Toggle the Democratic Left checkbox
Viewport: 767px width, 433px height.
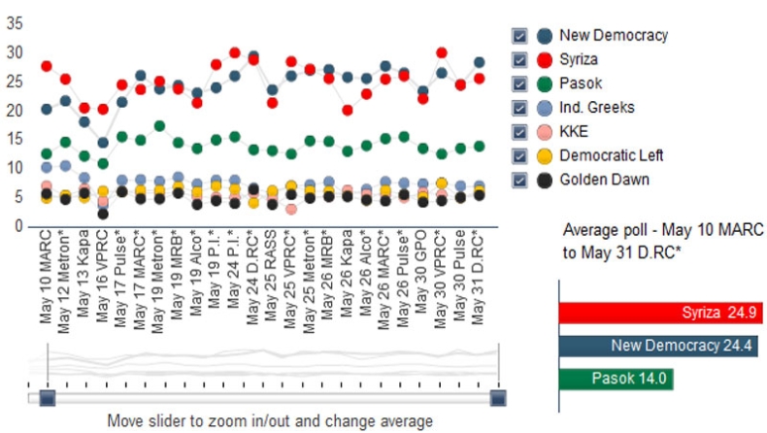[x=519, y=156]
